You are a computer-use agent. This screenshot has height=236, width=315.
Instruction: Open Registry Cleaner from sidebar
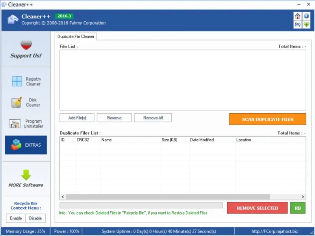point(26,81)
